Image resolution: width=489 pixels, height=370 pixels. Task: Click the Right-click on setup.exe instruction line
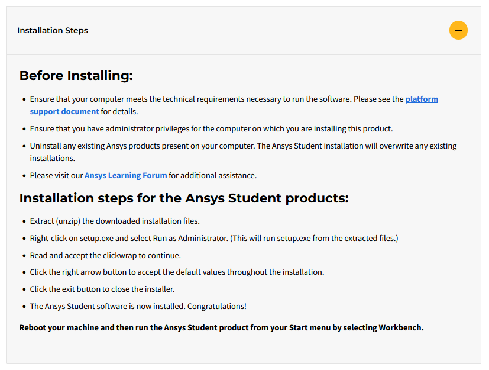pyautogui.click(x=214, y=238)
